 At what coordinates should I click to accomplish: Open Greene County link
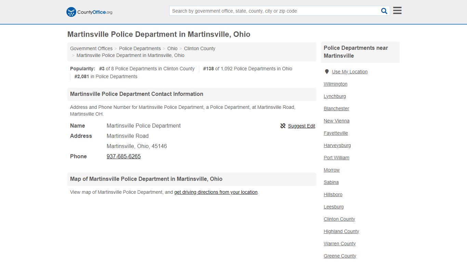tap(340, 256)
